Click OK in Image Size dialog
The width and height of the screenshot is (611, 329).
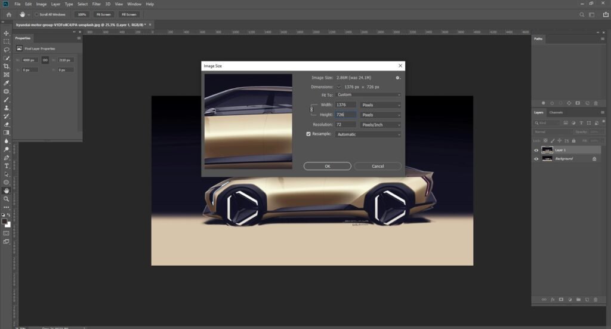(x=328, y=166)
